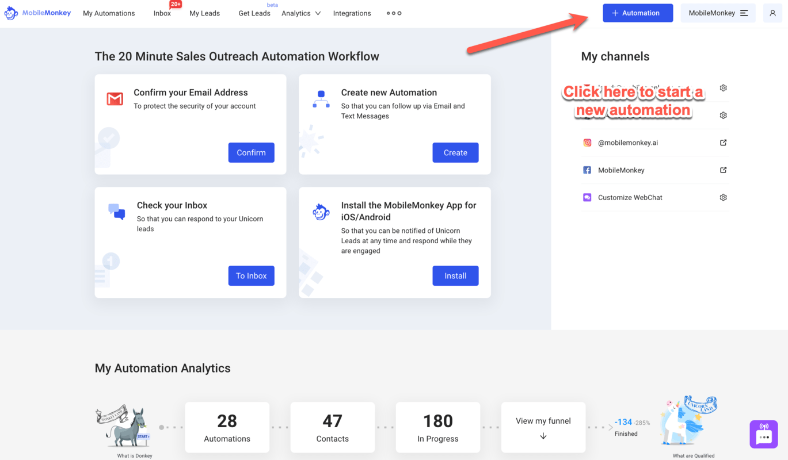Screen dimensions: 788x460
Task: Click the + Automation button
Action: [638, 13]
